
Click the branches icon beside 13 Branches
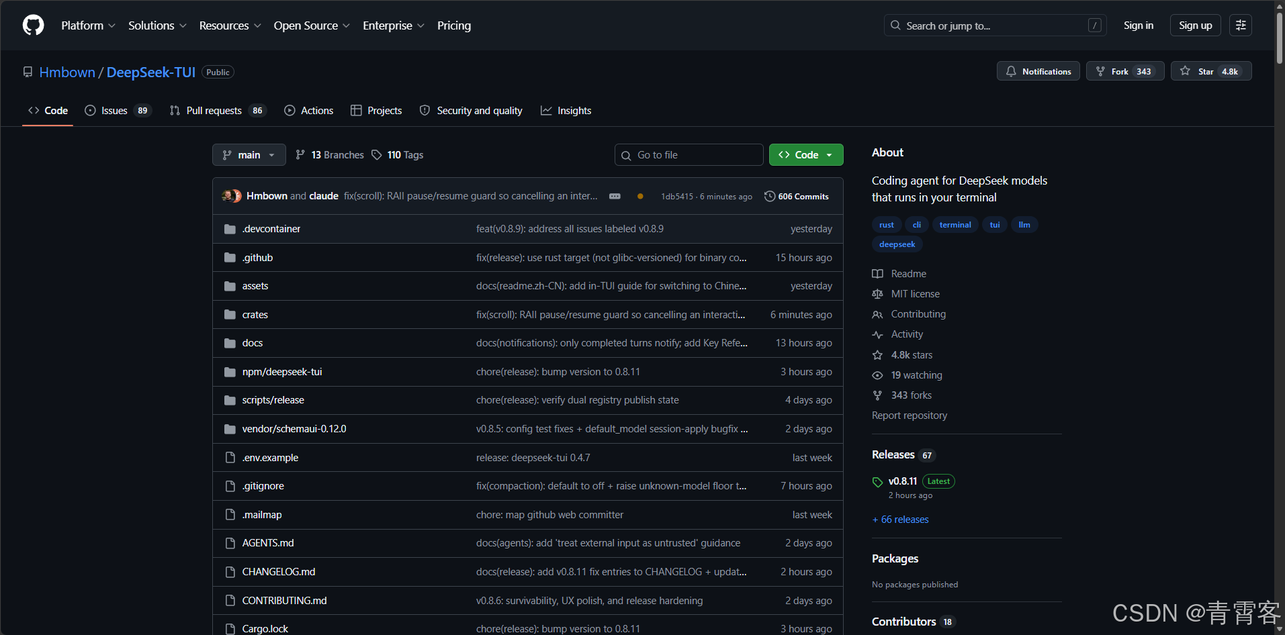[x=300, y=155]
